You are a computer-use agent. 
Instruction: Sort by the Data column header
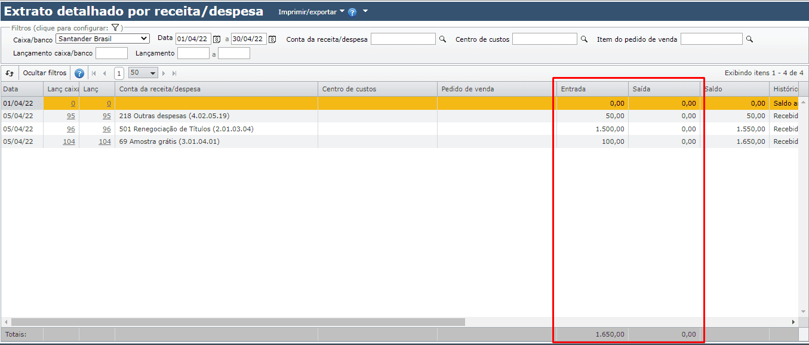22,89
